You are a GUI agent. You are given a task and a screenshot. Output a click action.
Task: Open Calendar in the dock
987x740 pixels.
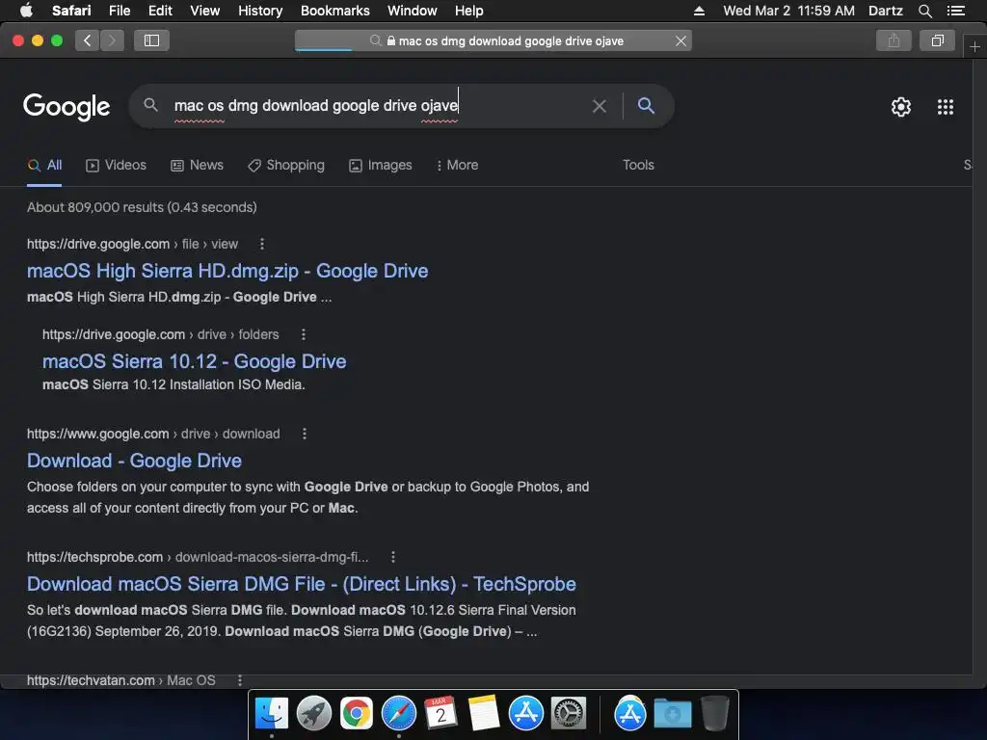point(440,714)
